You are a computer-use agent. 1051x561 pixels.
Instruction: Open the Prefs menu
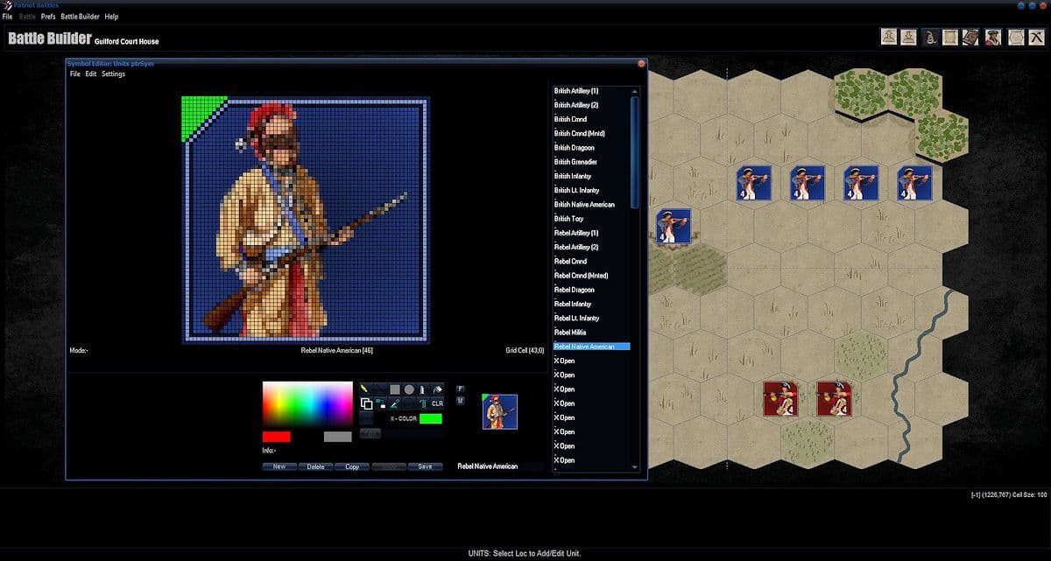48,17
